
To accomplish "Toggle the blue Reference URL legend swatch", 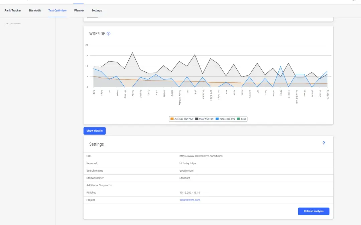I will click(217, 119).
